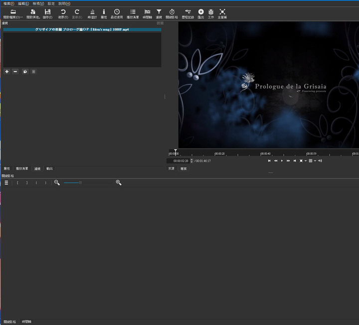The width and height of the screenshot is (359, 325).
Task: Click the Redo (重做) toolbar icon
Action: point(77,14)
